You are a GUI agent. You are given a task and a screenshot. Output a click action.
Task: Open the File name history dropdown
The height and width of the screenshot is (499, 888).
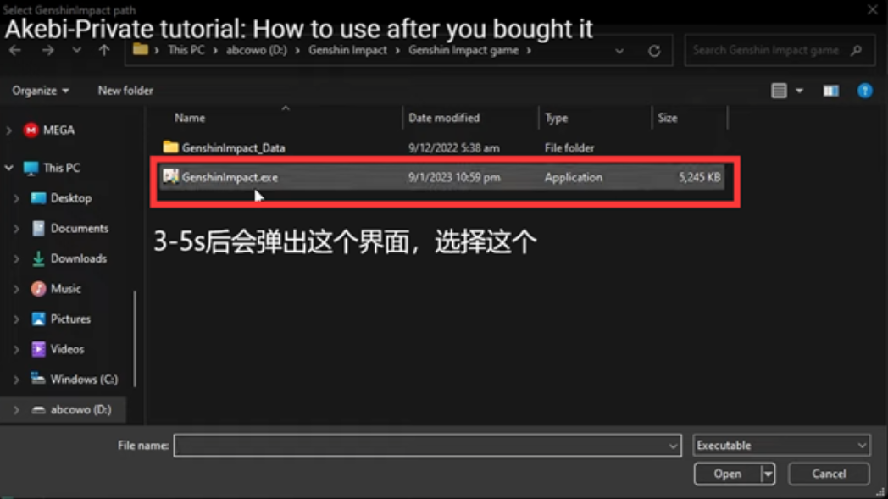[x=673, y=446]
